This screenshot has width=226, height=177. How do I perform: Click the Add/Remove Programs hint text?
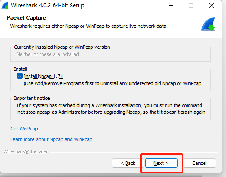(x=113, y=83)
